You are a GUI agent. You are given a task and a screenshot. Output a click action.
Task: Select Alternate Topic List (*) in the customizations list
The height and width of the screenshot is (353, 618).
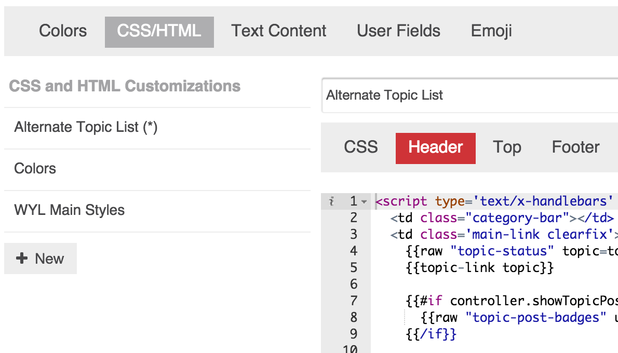(86, 127)
